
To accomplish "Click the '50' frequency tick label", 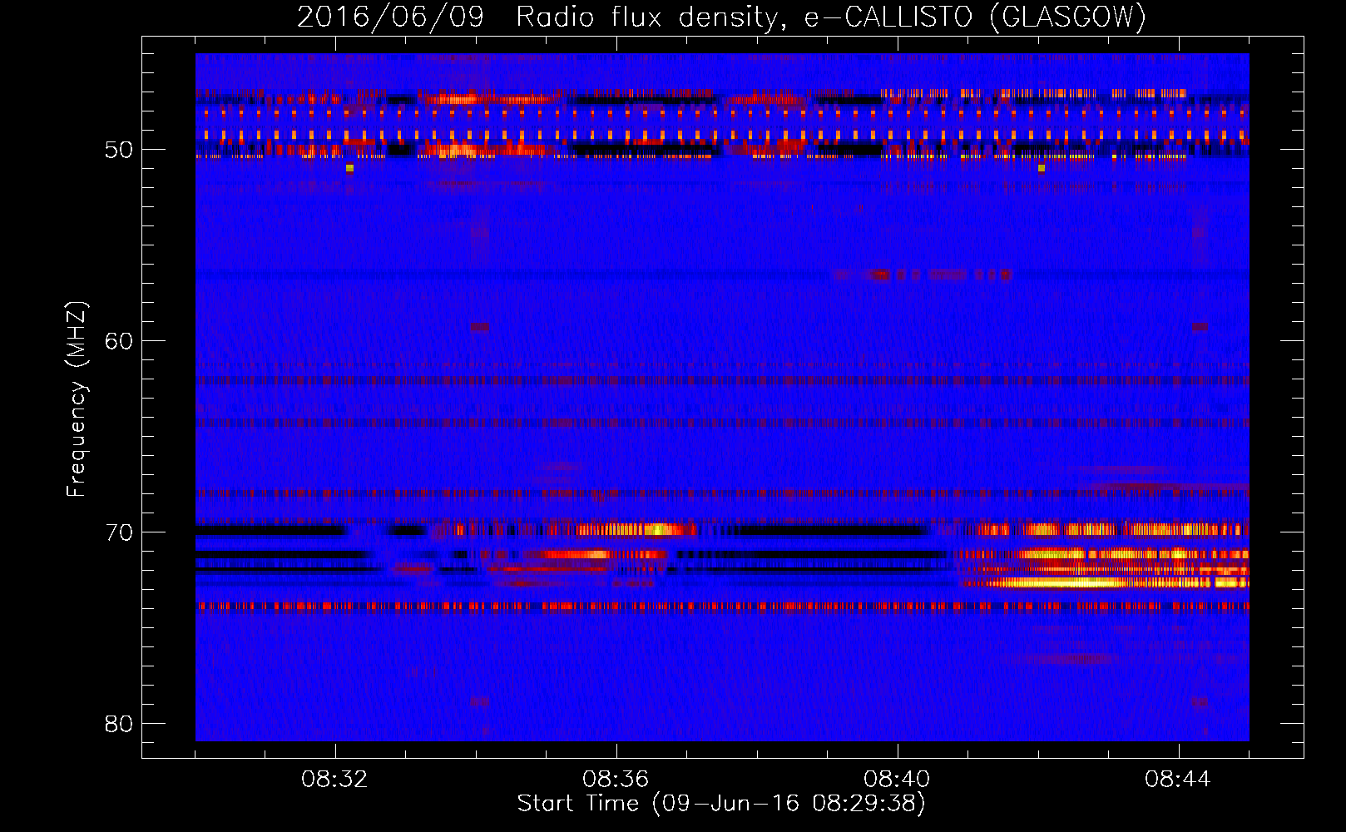I will pos(119,151).
